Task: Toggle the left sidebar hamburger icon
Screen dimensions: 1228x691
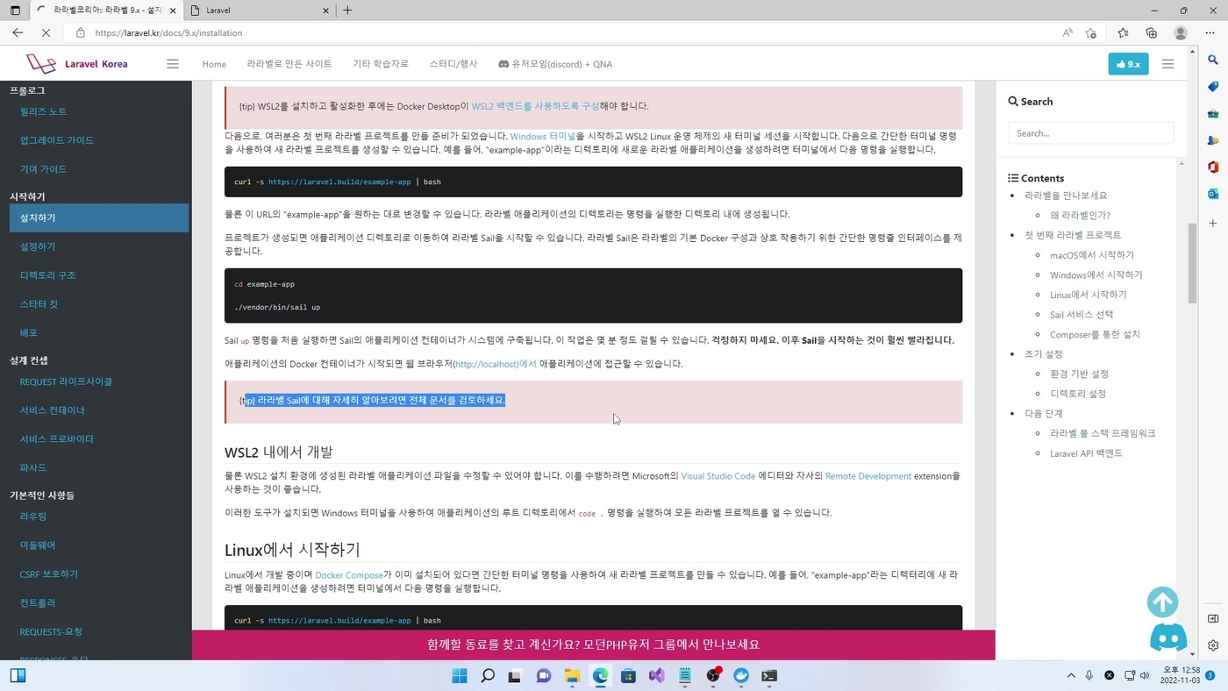Action: [x=173, y=64]
